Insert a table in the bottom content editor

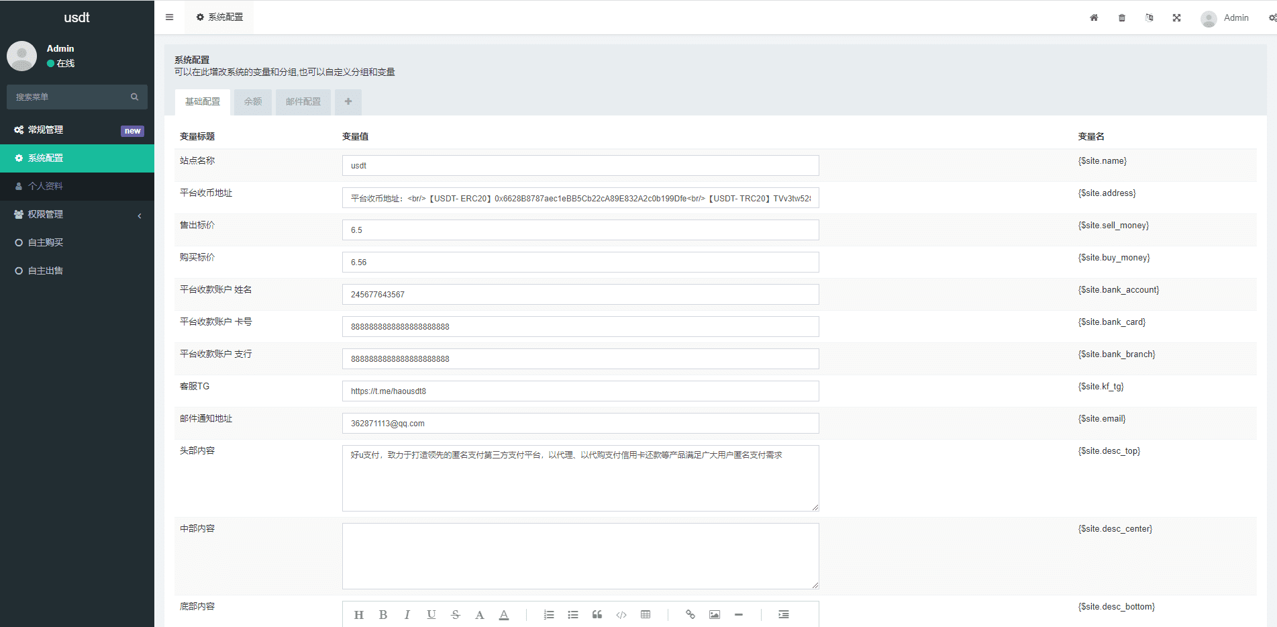tap(646, 615)
